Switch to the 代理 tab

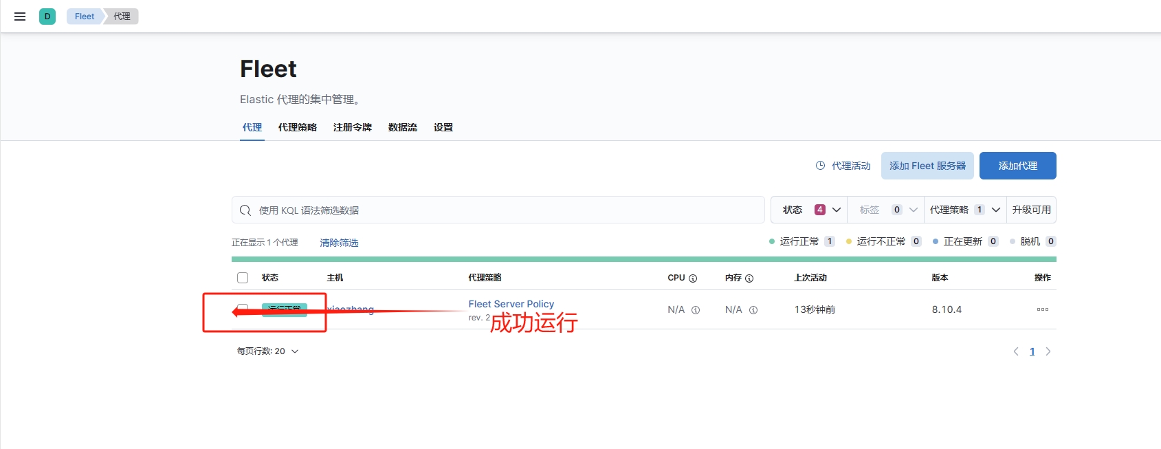click(252, 127)
